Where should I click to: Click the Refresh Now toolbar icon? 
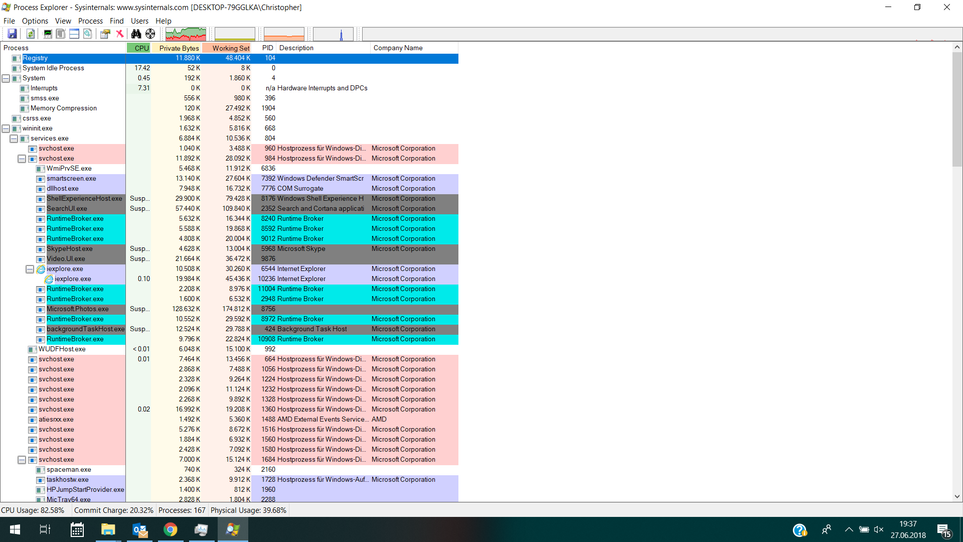click(31, 34)
